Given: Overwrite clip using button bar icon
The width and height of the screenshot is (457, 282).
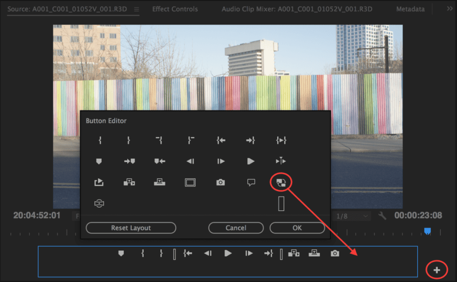Looking at the screenshot, I should (314, 253).
